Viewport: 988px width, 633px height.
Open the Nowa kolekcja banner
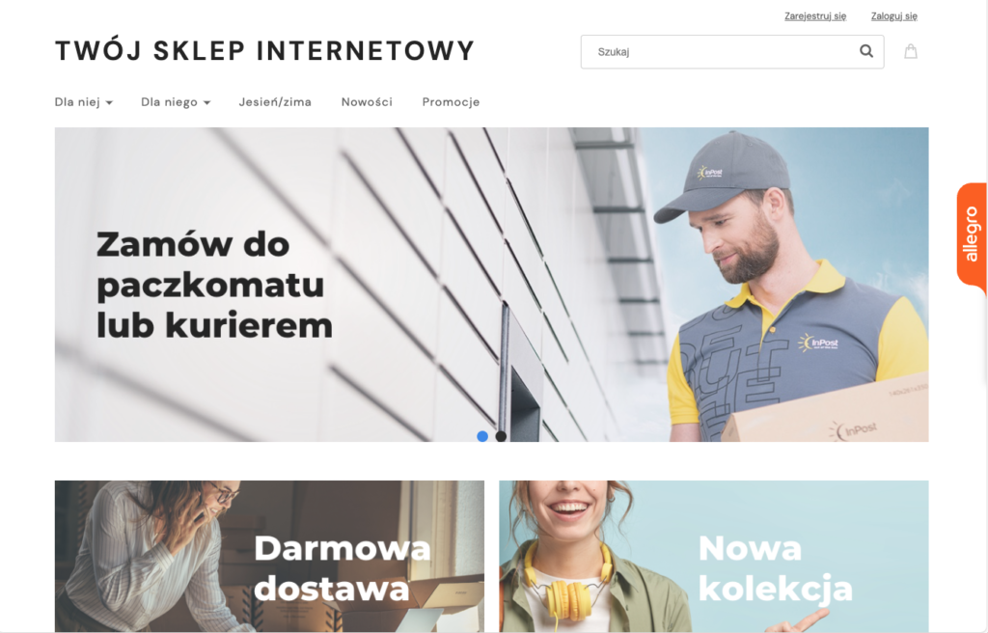(x=714, y=556)
